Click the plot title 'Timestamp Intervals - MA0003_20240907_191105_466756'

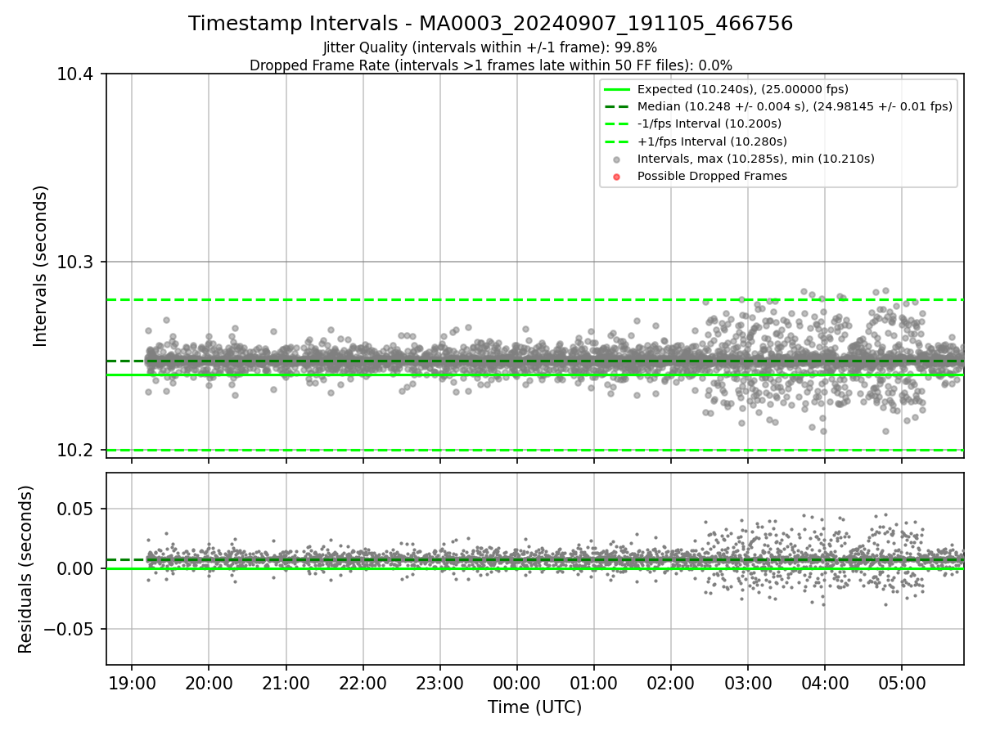point(490,24)
